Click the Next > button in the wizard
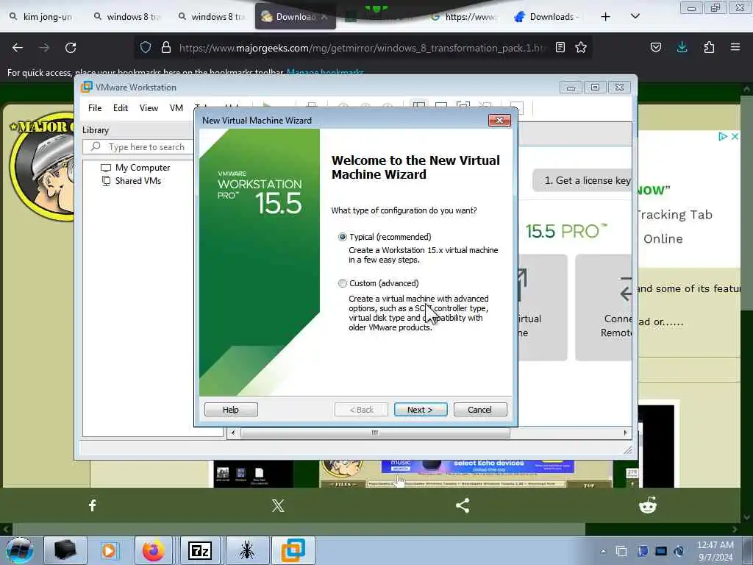 [421, 409]
